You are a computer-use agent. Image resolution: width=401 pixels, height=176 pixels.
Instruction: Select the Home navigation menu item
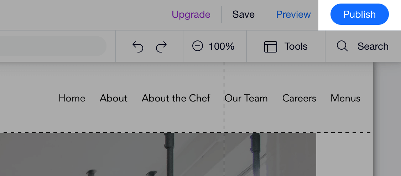coord(72,98)
